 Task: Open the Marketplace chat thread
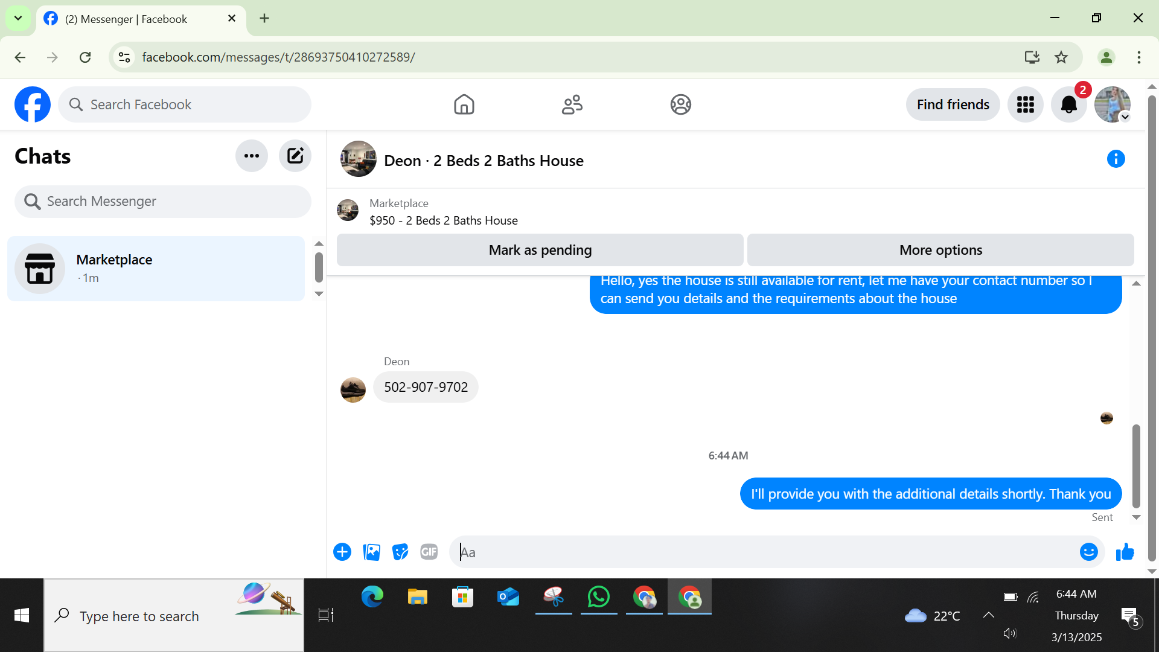click(x=156, y=269)
